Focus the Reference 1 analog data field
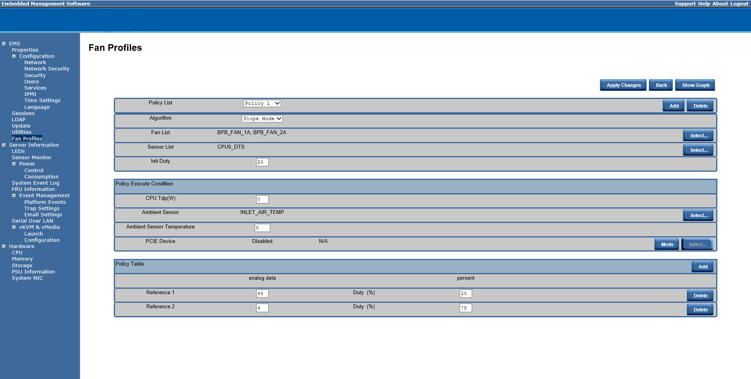The height and width of the screenshot is (379, 751). click(262, 294)
